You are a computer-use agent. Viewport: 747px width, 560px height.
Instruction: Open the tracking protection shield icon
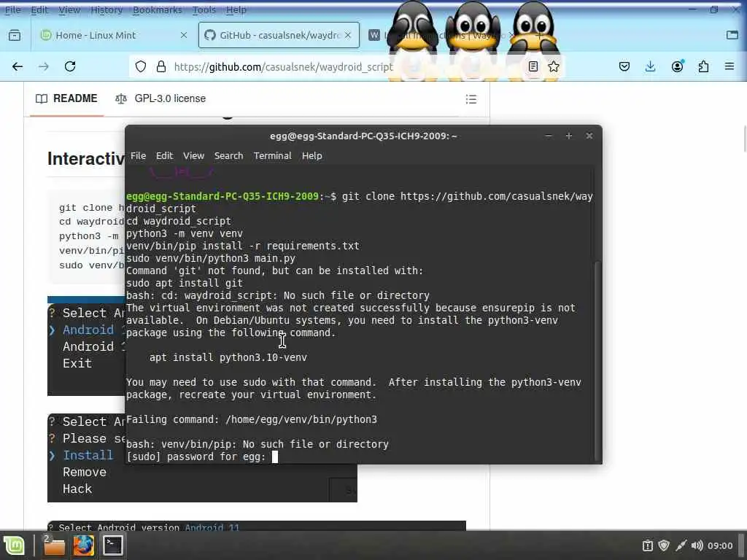(x=141, y=66)
